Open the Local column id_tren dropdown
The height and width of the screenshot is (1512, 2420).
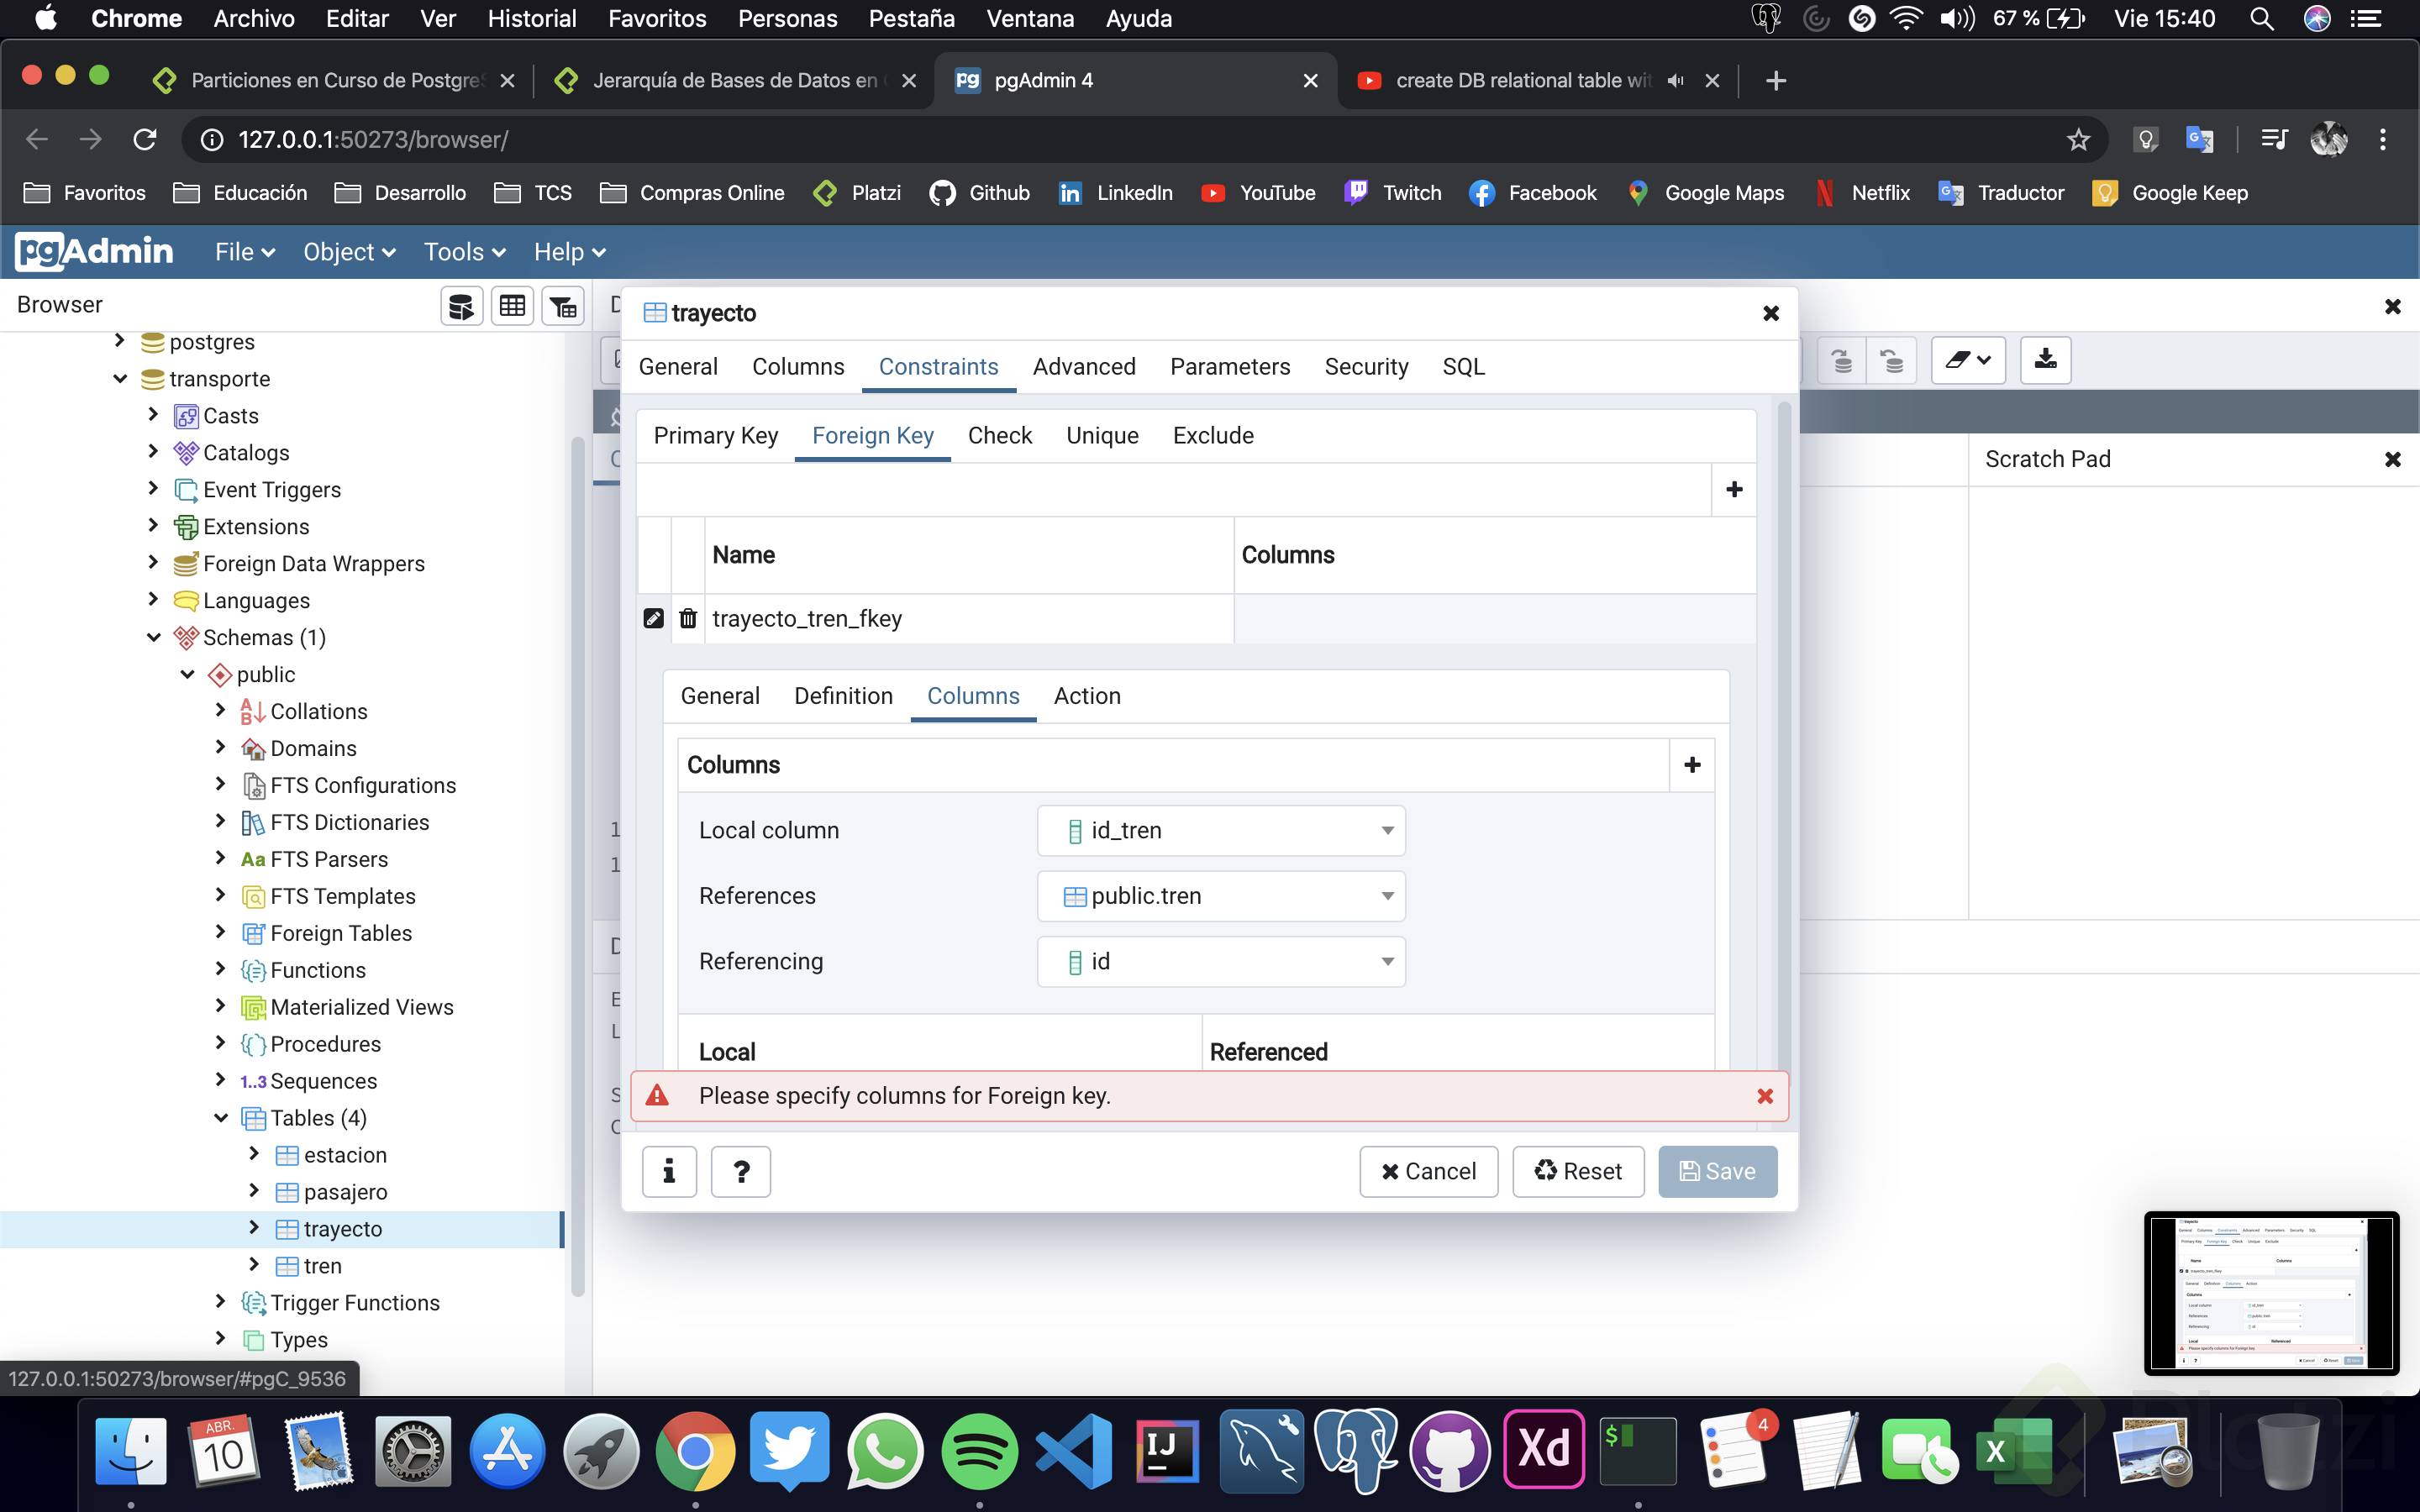click(x=1221, y=831)
